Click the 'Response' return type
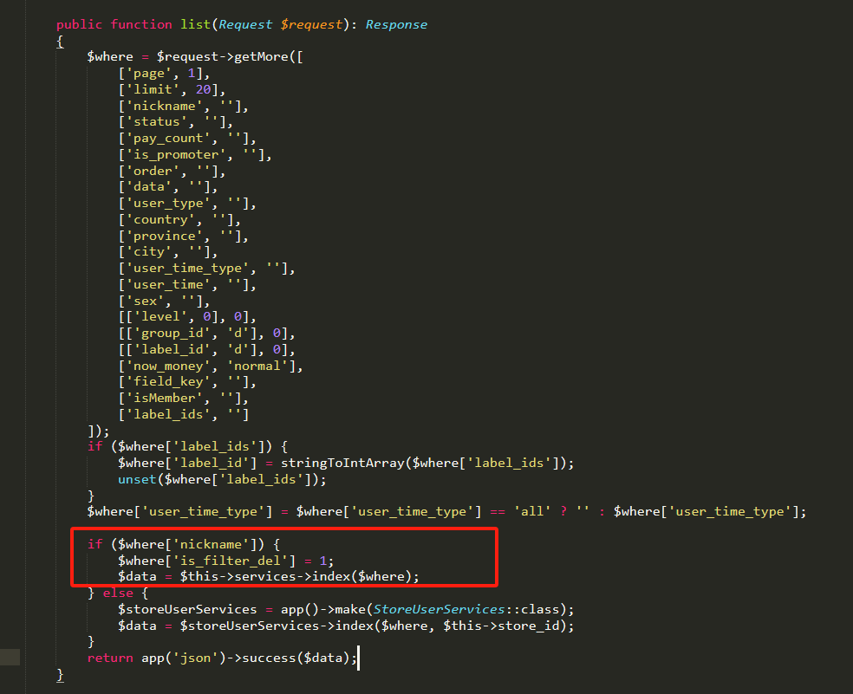The height and width of the screenshot is (694, 853). click(396, 24)
